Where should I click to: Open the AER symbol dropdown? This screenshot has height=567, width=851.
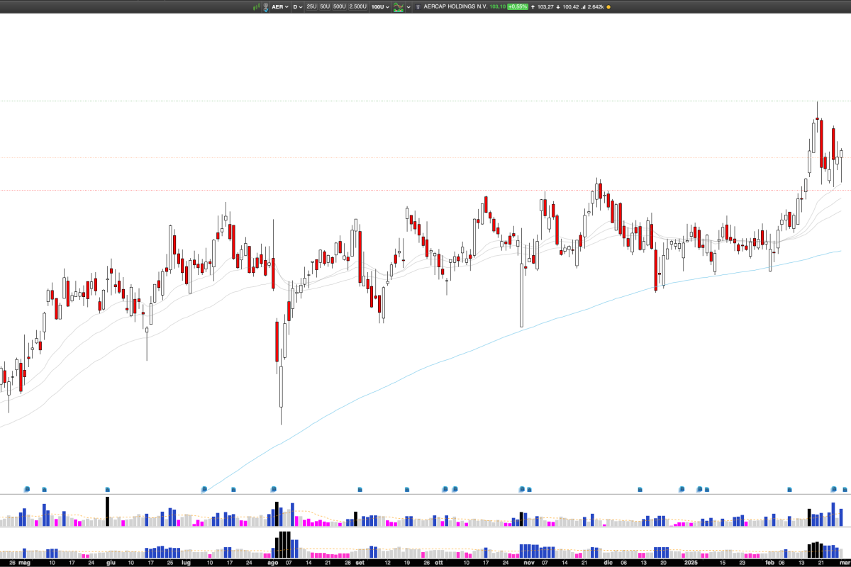(280, 6)
